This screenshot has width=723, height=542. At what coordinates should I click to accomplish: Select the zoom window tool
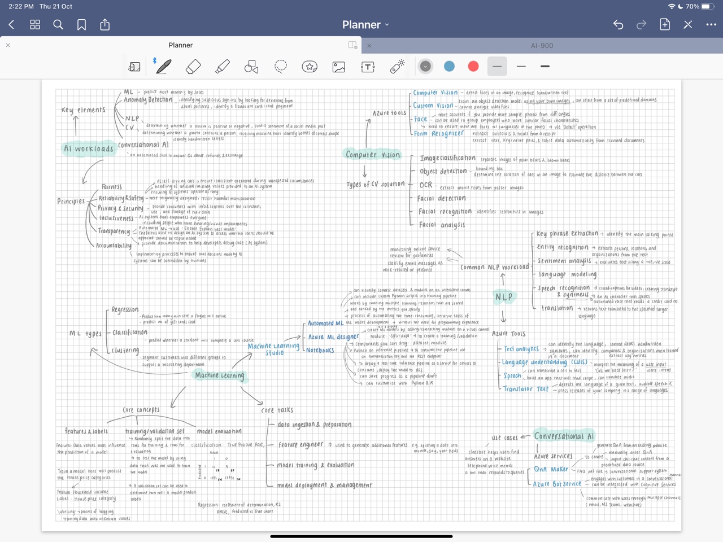(134, 67)
